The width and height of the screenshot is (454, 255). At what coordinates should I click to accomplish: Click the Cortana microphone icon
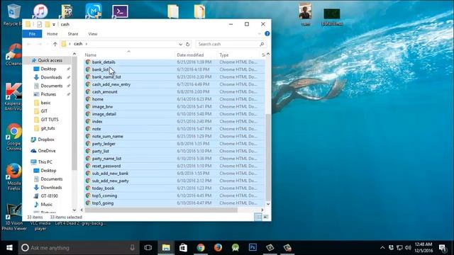(x=133, y=248)
